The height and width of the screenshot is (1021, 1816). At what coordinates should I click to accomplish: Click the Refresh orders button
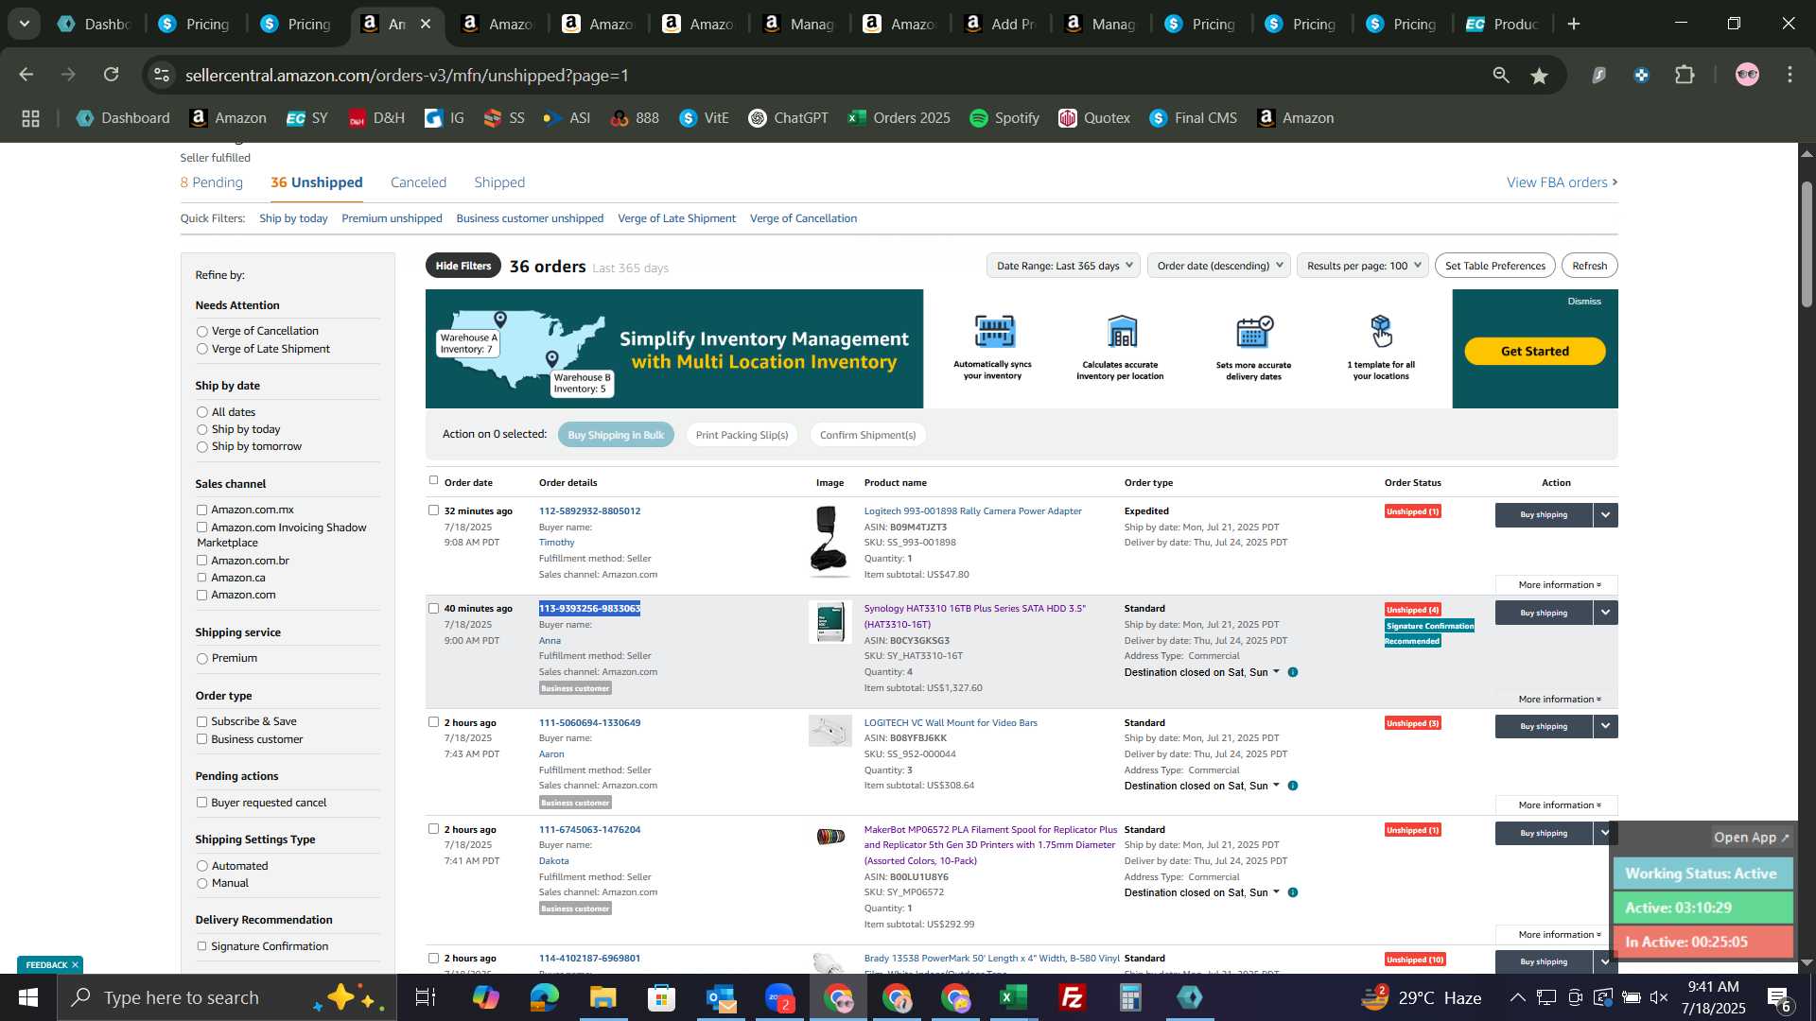click(x=1589, y=266)
